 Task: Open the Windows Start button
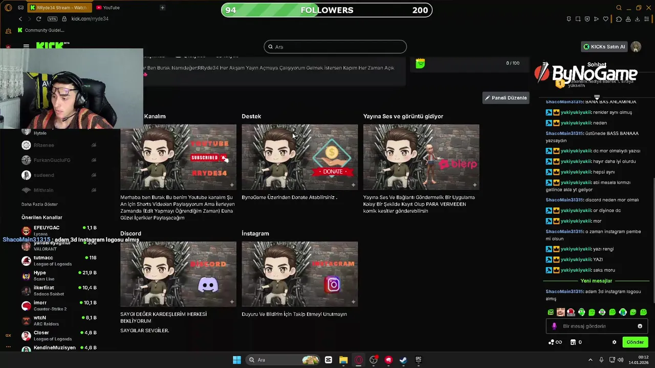click(x=237, y=360)
